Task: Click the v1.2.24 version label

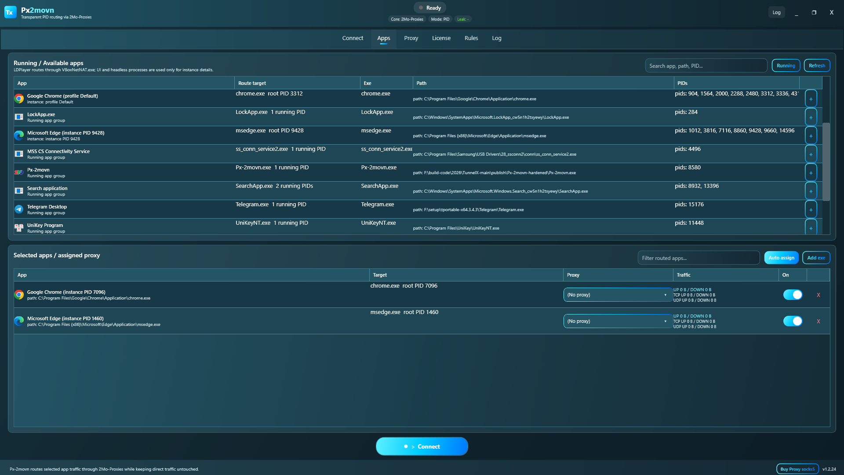Action: 829,469
